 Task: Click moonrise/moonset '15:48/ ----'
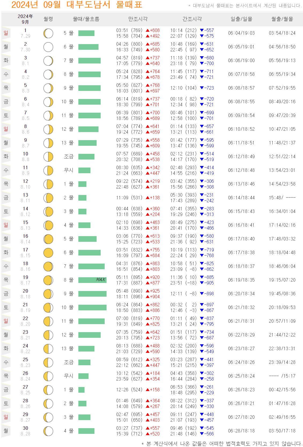[282, 198]
